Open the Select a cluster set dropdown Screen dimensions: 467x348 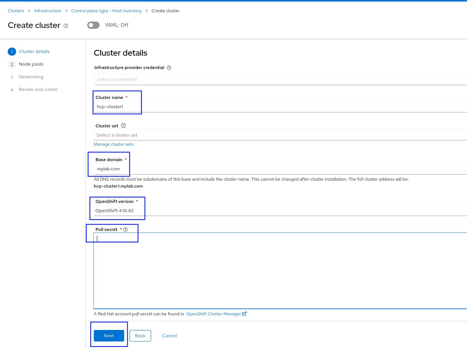(x=281, y=135)
